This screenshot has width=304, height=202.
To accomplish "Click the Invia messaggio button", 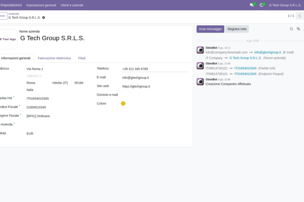I will pos(210,29).
